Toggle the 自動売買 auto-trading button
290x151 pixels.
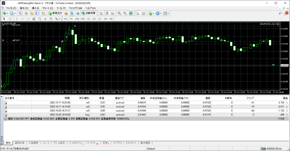click(88, 13)
